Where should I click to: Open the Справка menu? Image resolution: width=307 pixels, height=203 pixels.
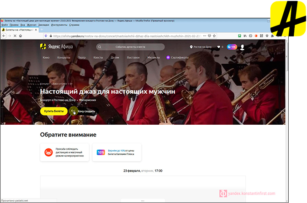(x=74, y=25)
